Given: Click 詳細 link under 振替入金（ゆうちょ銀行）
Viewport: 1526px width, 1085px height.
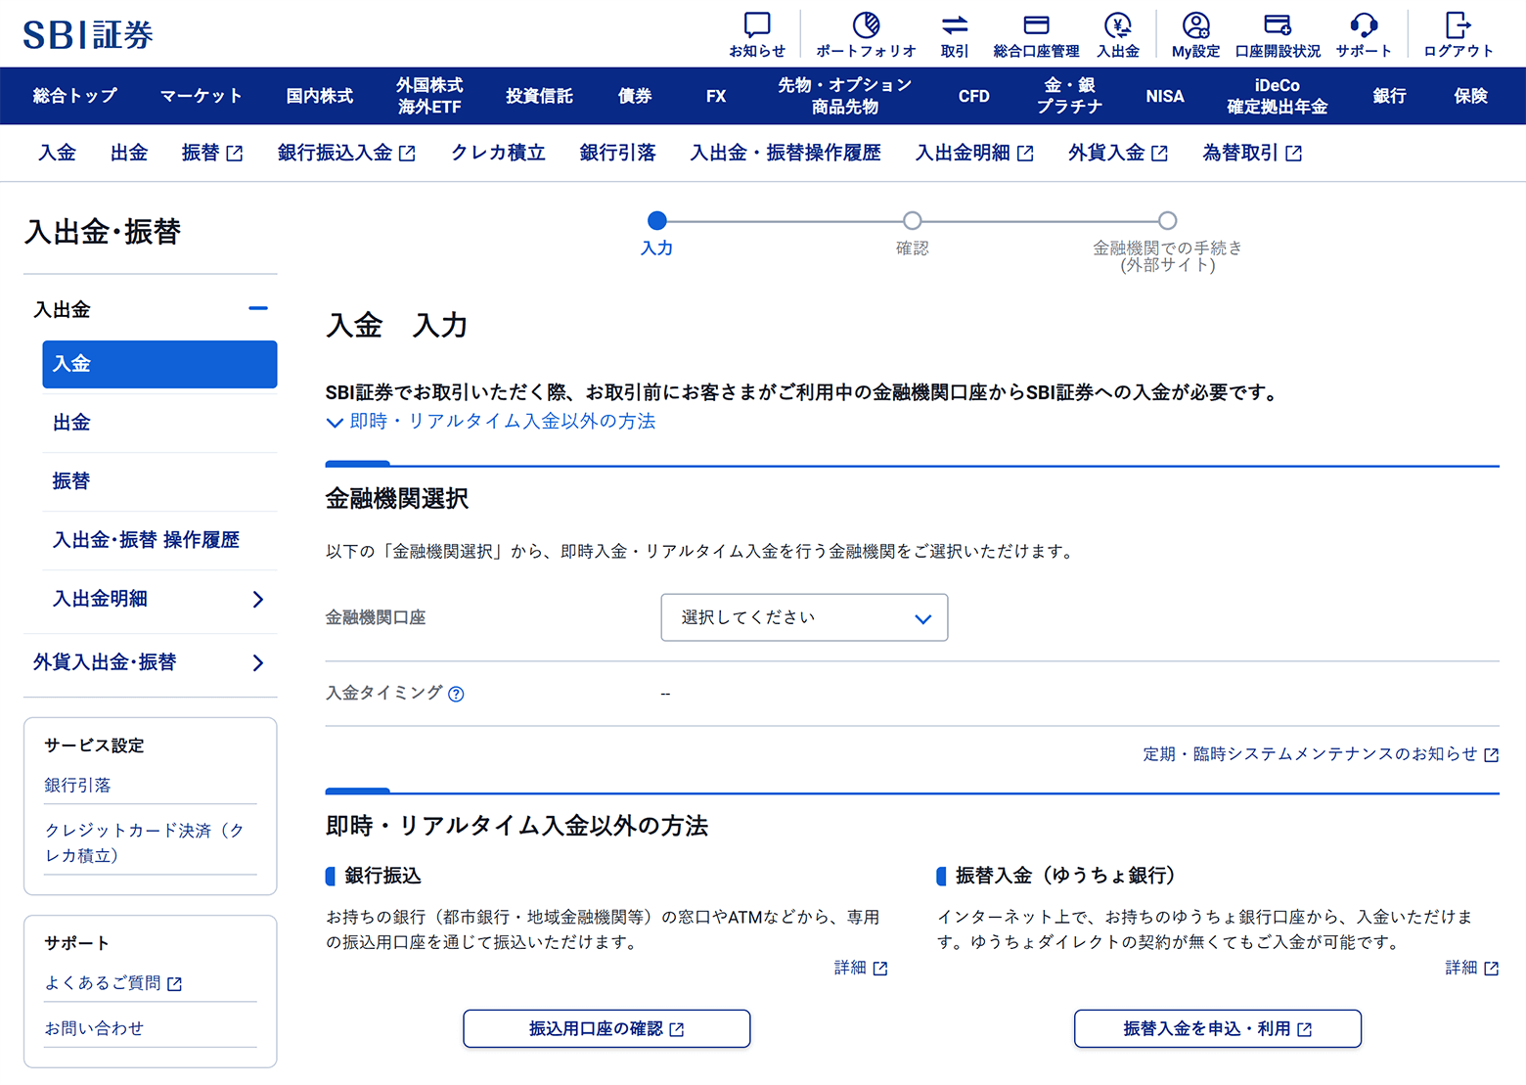Looking at the screenshot, I should pyautogui.click(x=1471, y=968).
